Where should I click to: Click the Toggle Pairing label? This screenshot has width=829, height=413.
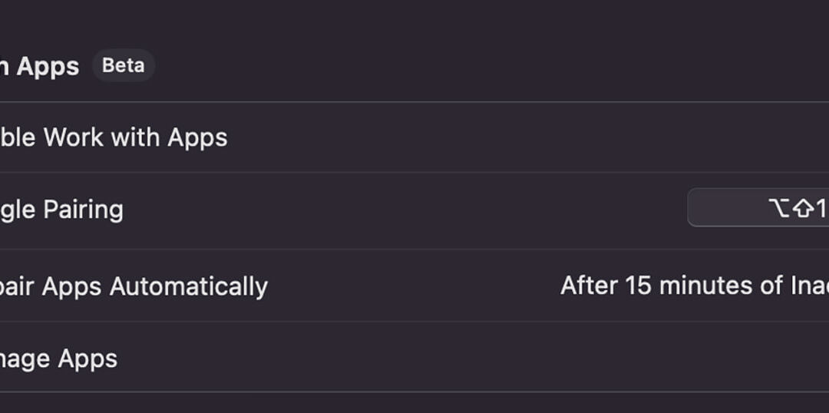61,210
